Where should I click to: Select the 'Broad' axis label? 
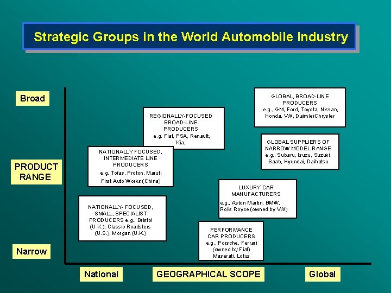[33, 98]
